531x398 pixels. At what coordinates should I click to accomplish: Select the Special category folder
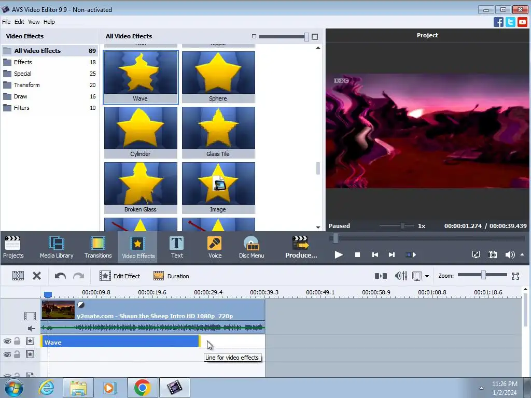click(50, 74)
